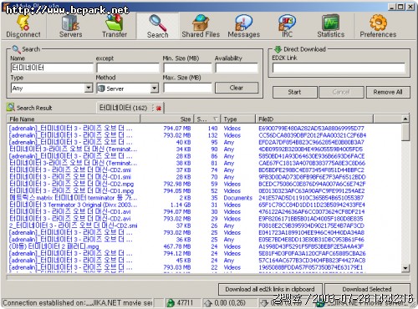
Task: Select the Terminator 3 Original Divx 1.14 GB row
Action: pyautogui.click(x=205, y=205)
